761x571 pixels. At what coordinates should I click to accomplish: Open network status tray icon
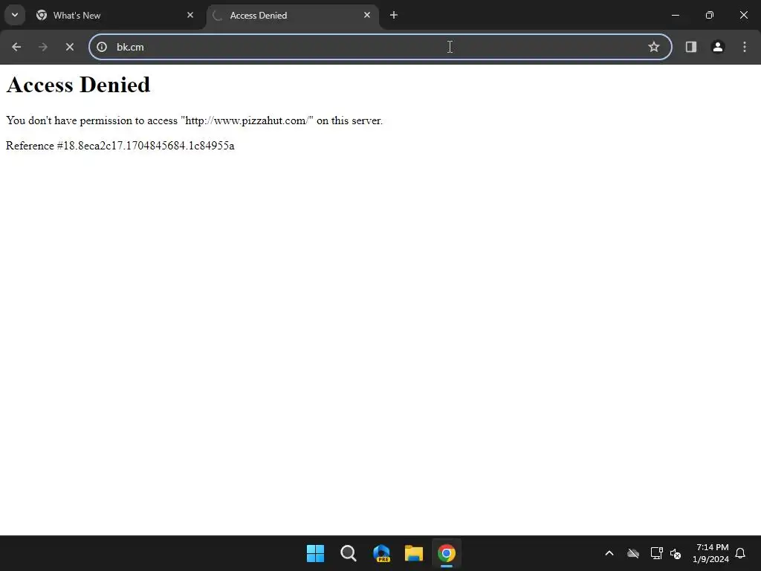[656, 553]
